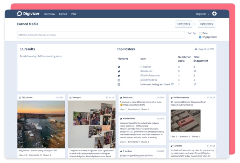Click Twitter icon on AlanSmithOz post card
This screenshot has height=163, width=240.
click(x=121, y=119)
